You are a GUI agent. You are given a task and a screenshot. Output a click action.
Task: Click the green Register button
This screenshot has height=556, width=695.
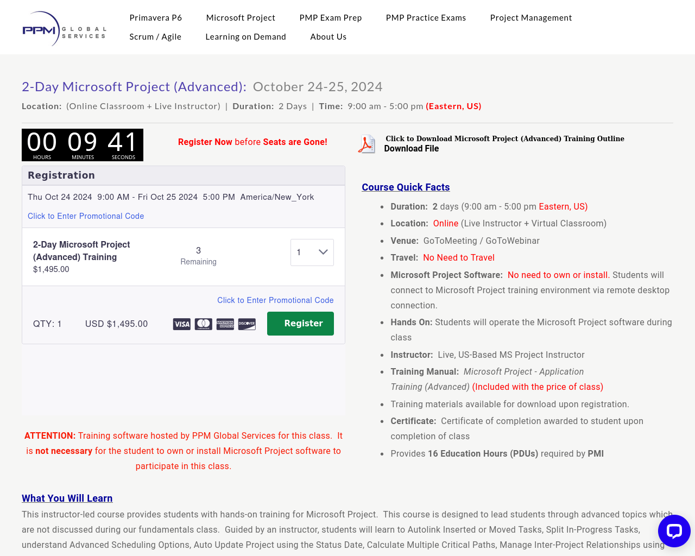pos(300,324)
